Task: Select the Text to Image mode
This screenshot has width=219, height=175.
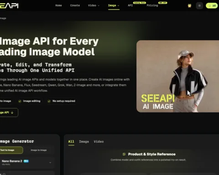Action: [x=11, y=150]
